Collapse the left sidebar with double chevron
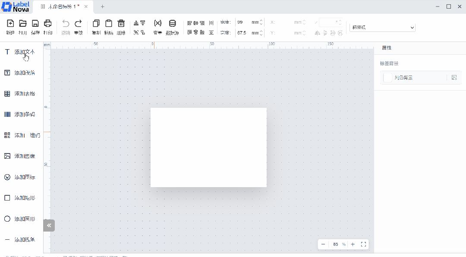The height and width of the screenshot is (257, 466). (x=49, y=226)
